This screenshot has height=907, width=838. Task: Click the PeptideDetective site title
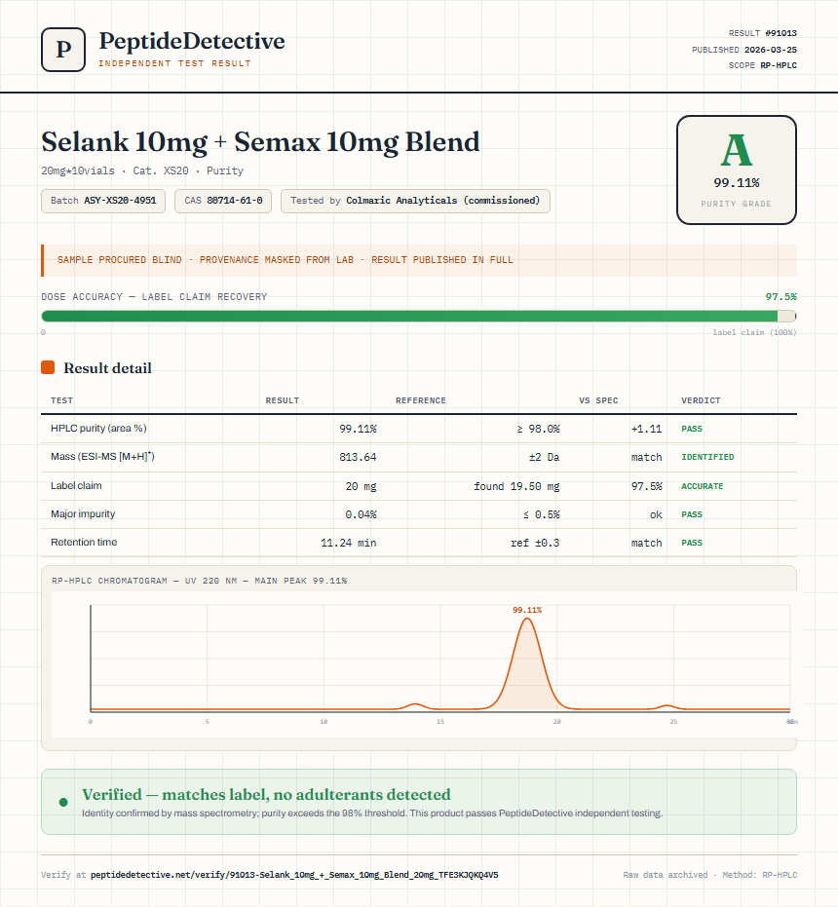coord(192,41)
